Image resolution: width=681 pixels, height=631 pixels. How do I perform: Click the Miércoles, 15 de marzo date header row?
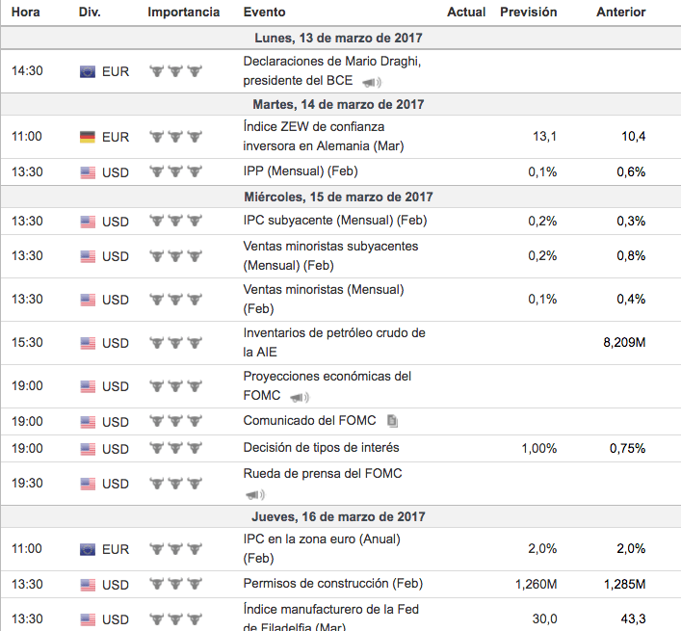click(x=338, y=197)
